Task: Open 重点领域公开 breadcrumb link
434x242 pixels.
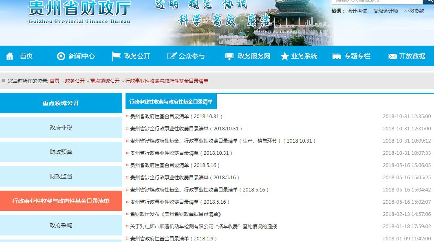Action: pos(105,81)
